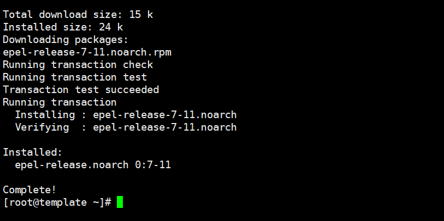Image resolution: width=444 pixels, height=221 pixels.
Task: Click the "0:7-11" version string
Action: point(153,164)
